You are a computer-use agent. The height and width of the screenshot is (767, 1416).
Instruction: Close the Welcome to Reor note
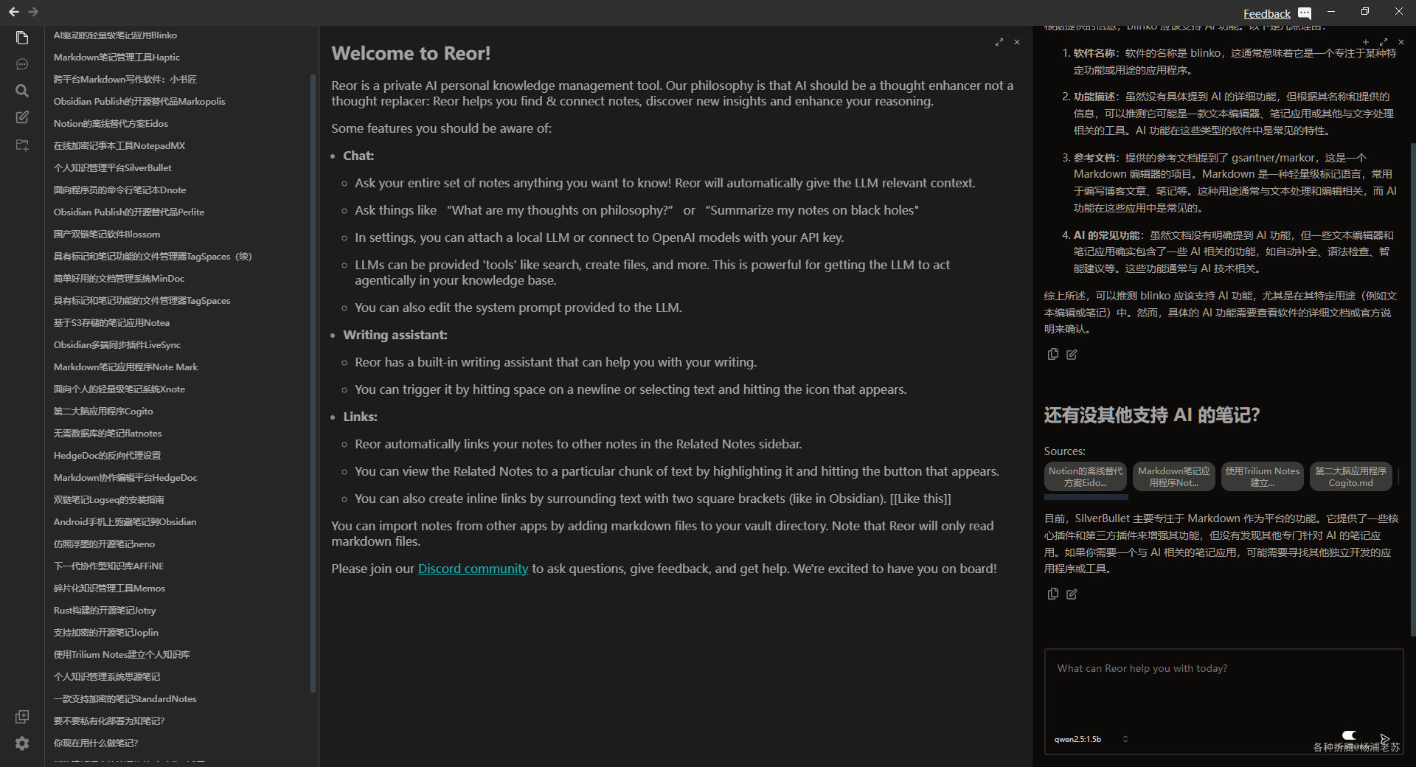1017,42
